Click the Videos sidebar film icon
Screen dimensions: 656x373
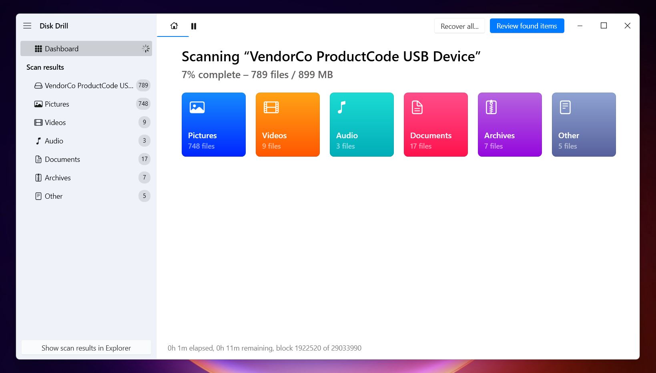point(38,122)
